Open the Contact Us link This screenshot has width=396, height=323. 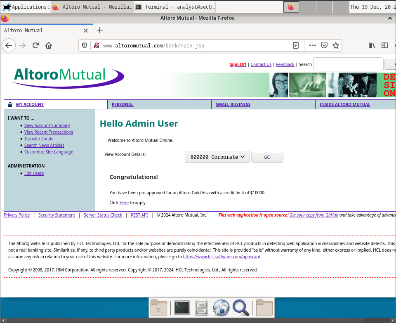tap(261, 64)
